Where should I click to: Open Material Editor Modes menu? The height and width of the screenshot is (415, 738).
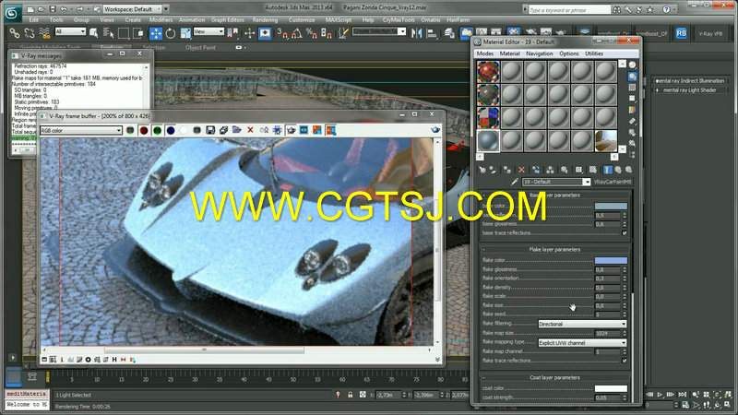click(x=485, y=53)
